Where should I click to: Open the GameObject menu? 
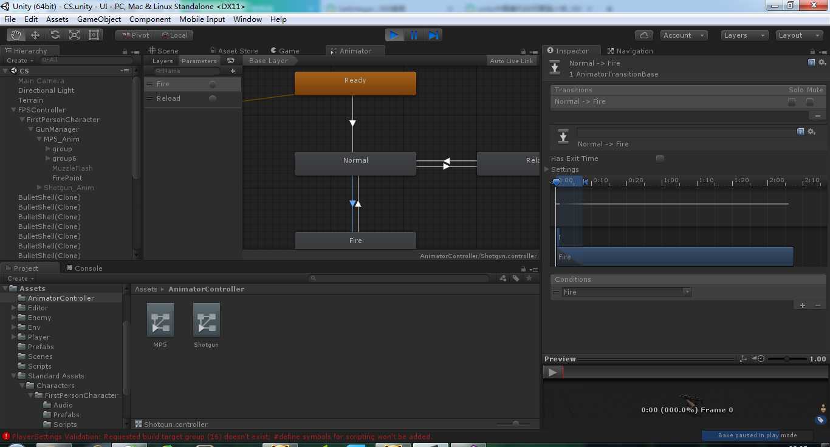(x=99, y=19)
